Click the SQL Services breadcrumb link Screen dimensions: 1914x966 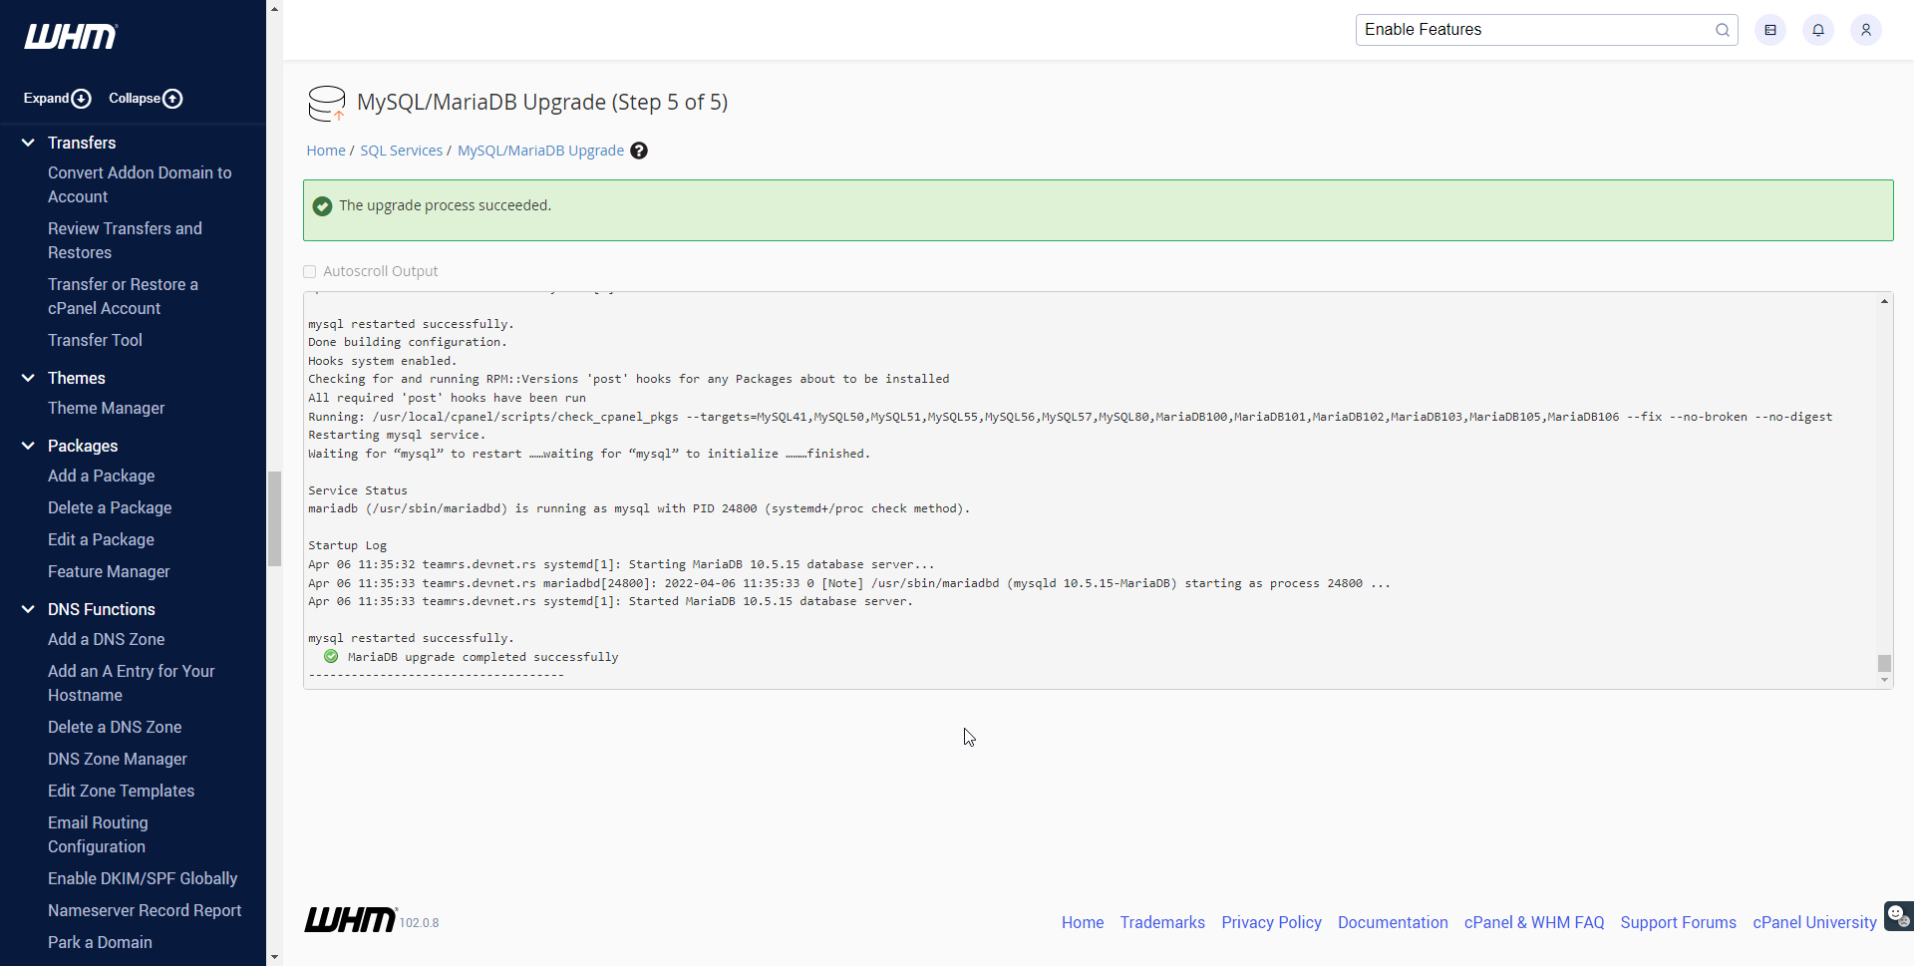[401, 151]
